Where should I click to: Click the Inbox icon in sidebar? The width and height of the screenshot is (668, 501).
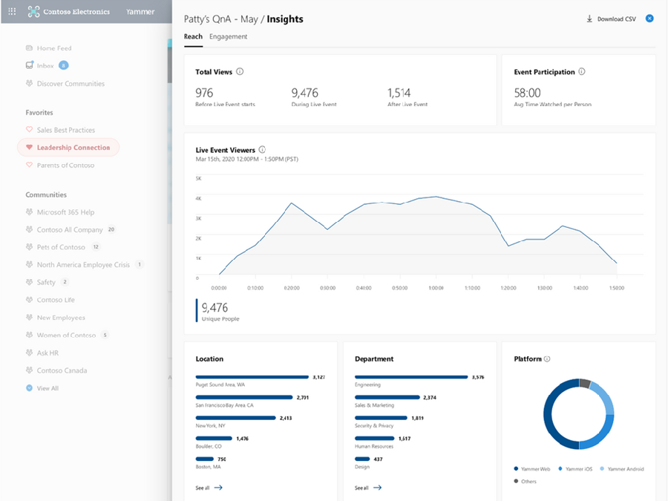pos(30,65)
